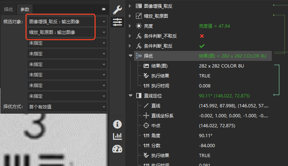Open the speedometer performance icon
The image size is (288, 166).
coord(117,149)
